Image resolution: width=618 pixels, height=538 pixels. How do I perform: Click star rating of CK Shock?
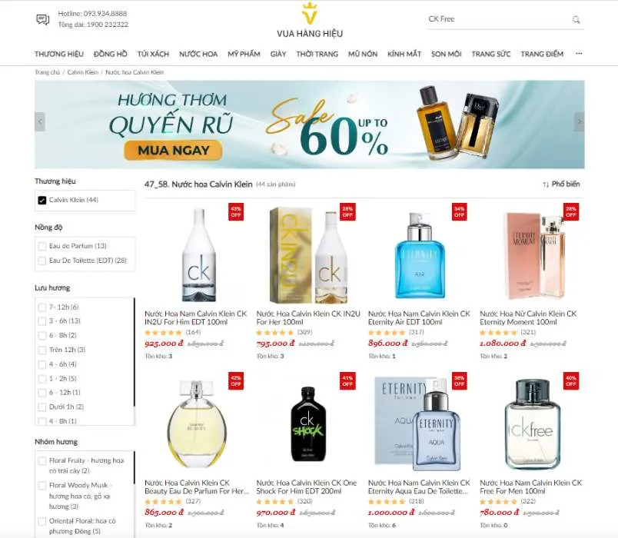275,501
